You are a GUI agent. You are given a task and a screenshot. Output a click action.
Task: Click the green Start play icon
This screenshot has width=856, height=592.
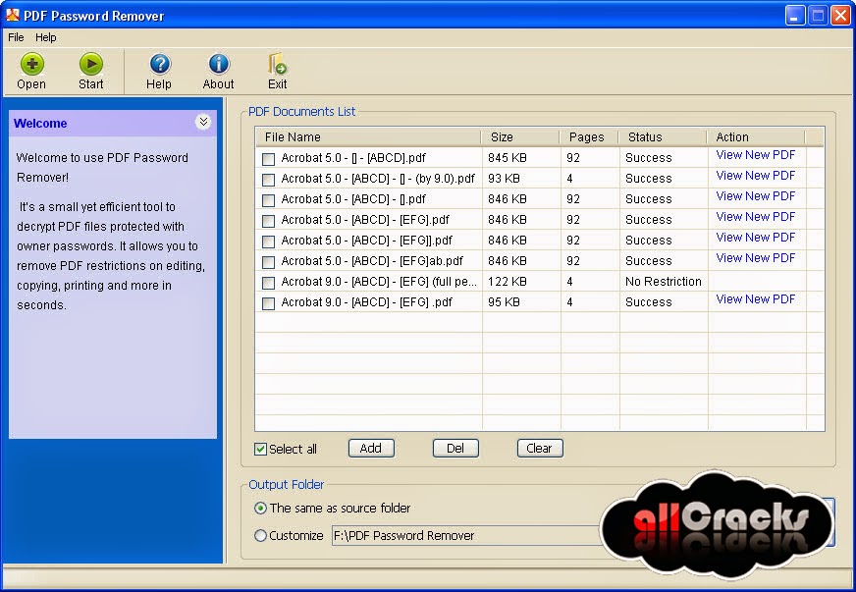[x=91, y=65]
